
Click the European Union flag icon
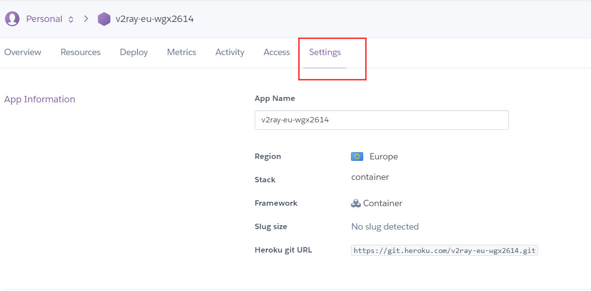coord(357,156)
